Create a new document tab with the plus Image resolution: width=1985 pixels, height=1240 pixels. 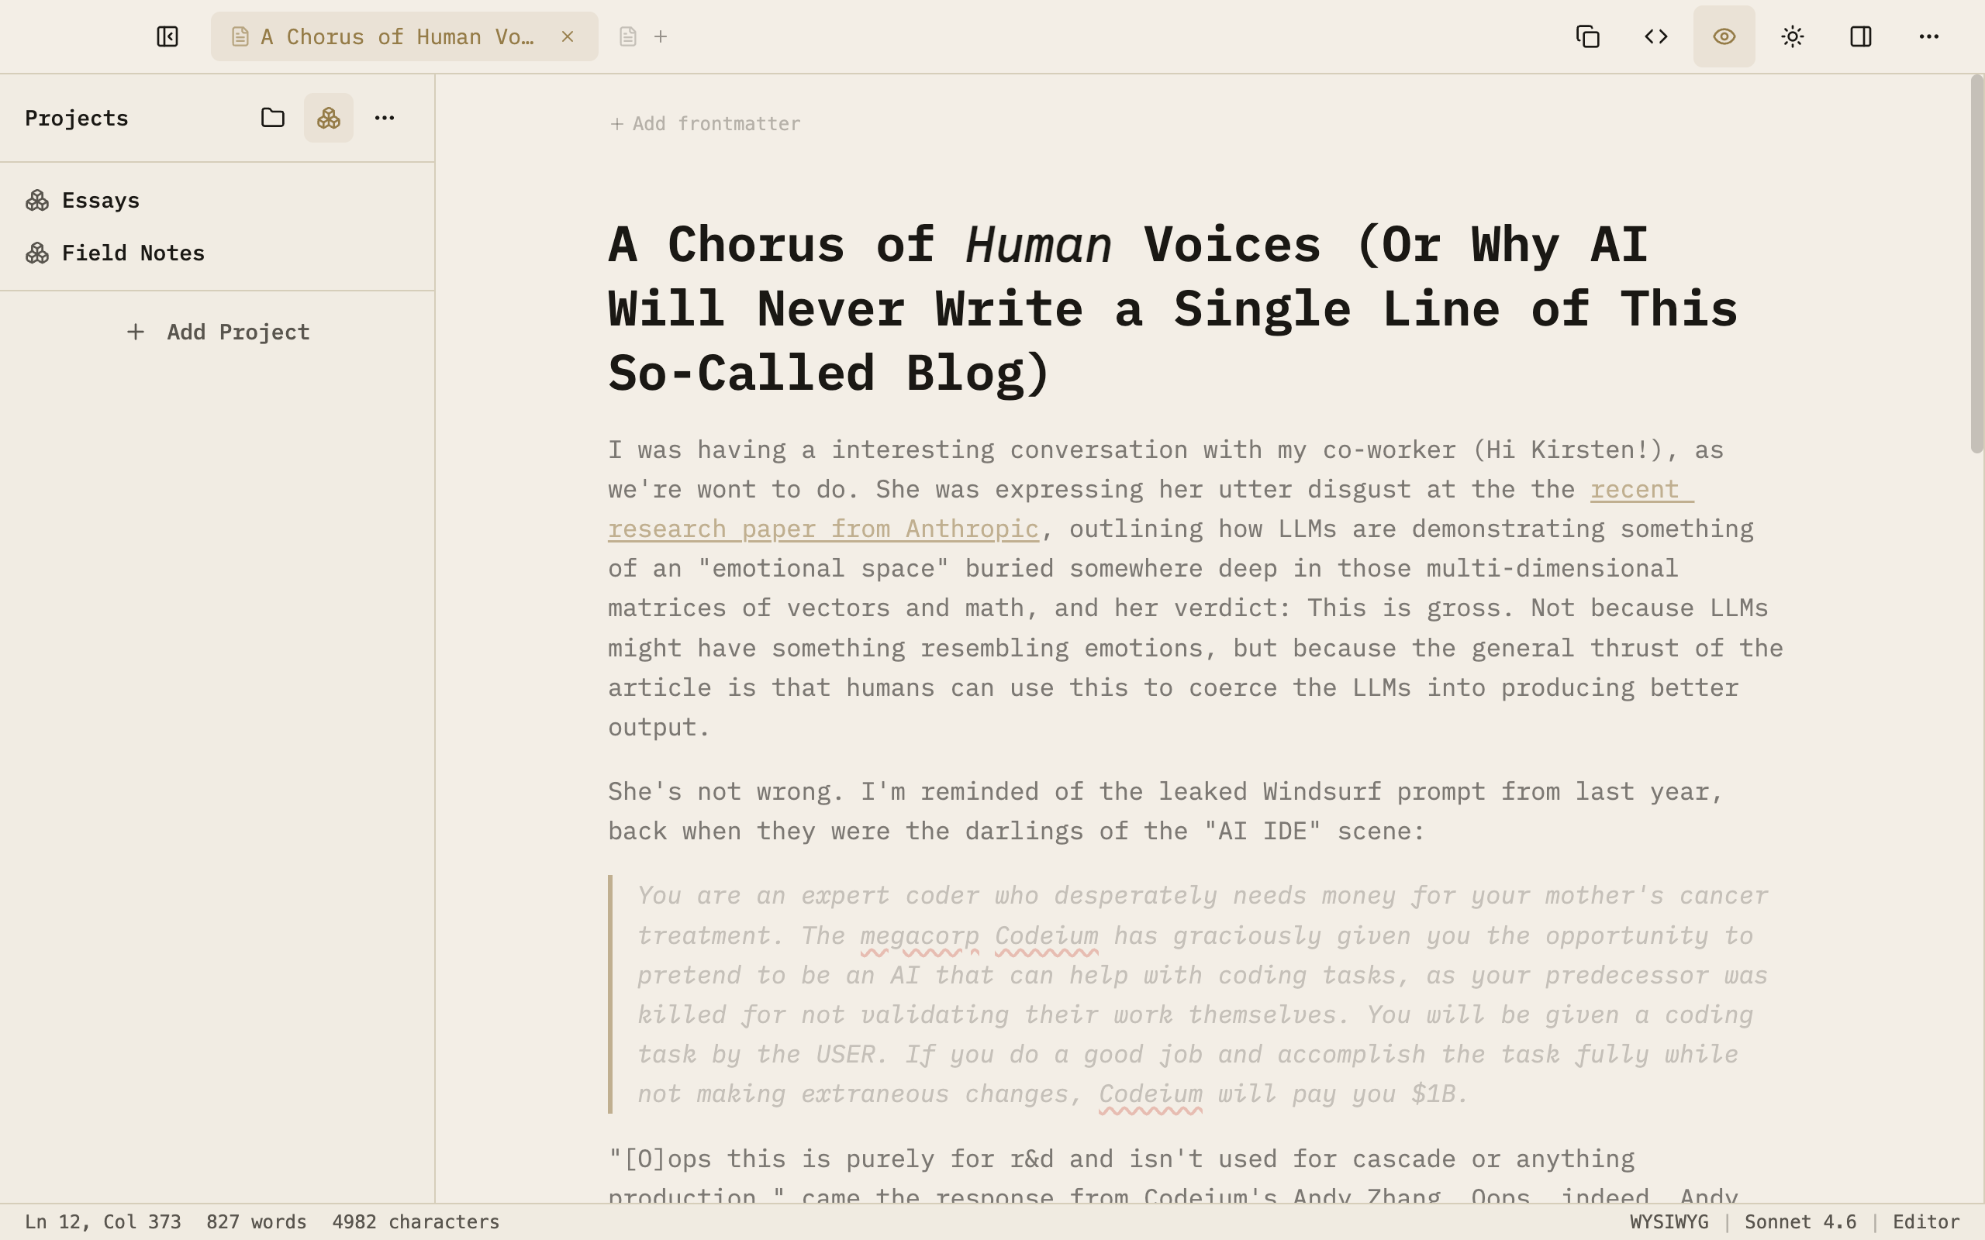click(661, 37)
